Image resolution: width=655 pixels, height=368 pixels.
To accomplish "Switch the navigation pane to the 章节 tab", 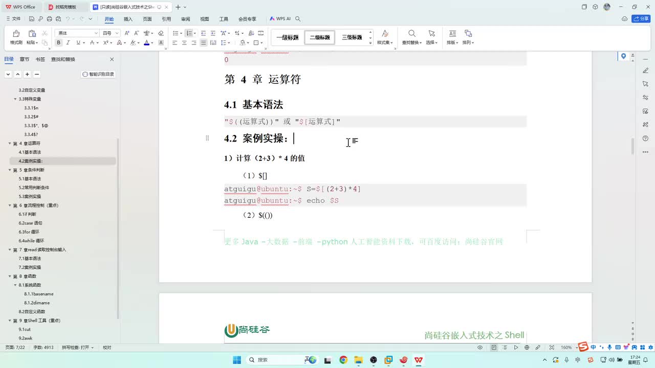I will click(x=25, y=59).
